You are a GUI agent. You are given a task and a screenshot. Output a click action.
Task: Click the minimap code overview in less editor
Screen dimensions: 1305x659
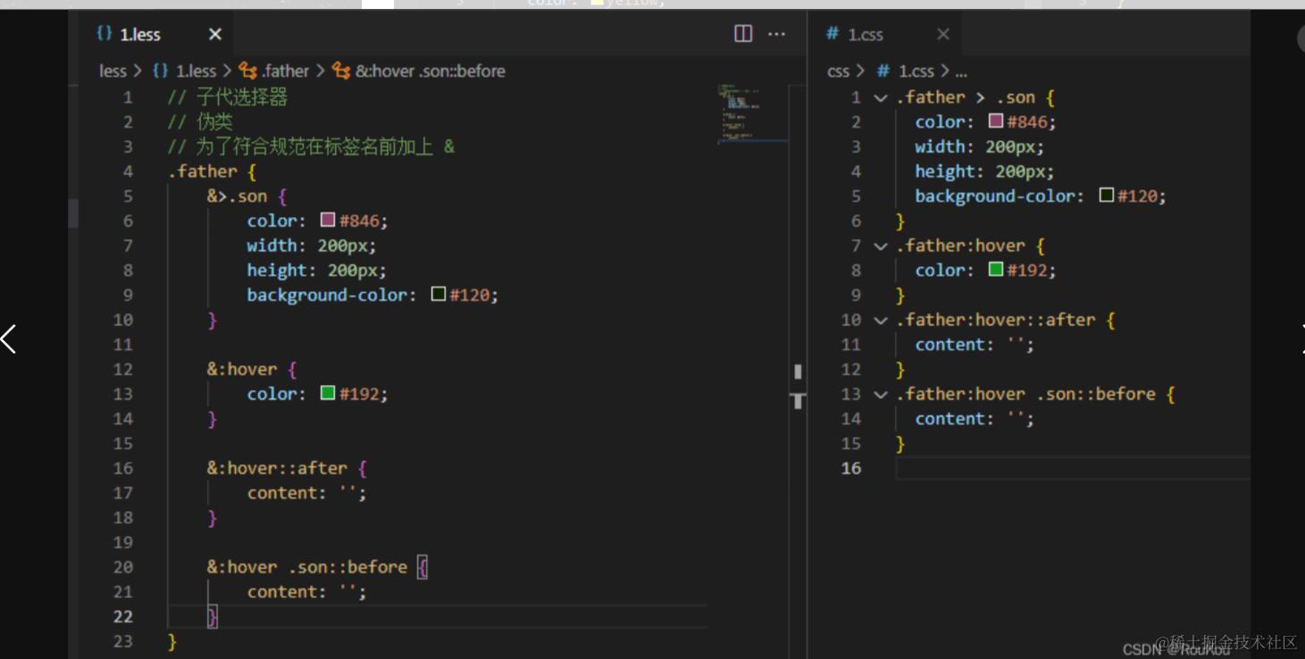740,112
